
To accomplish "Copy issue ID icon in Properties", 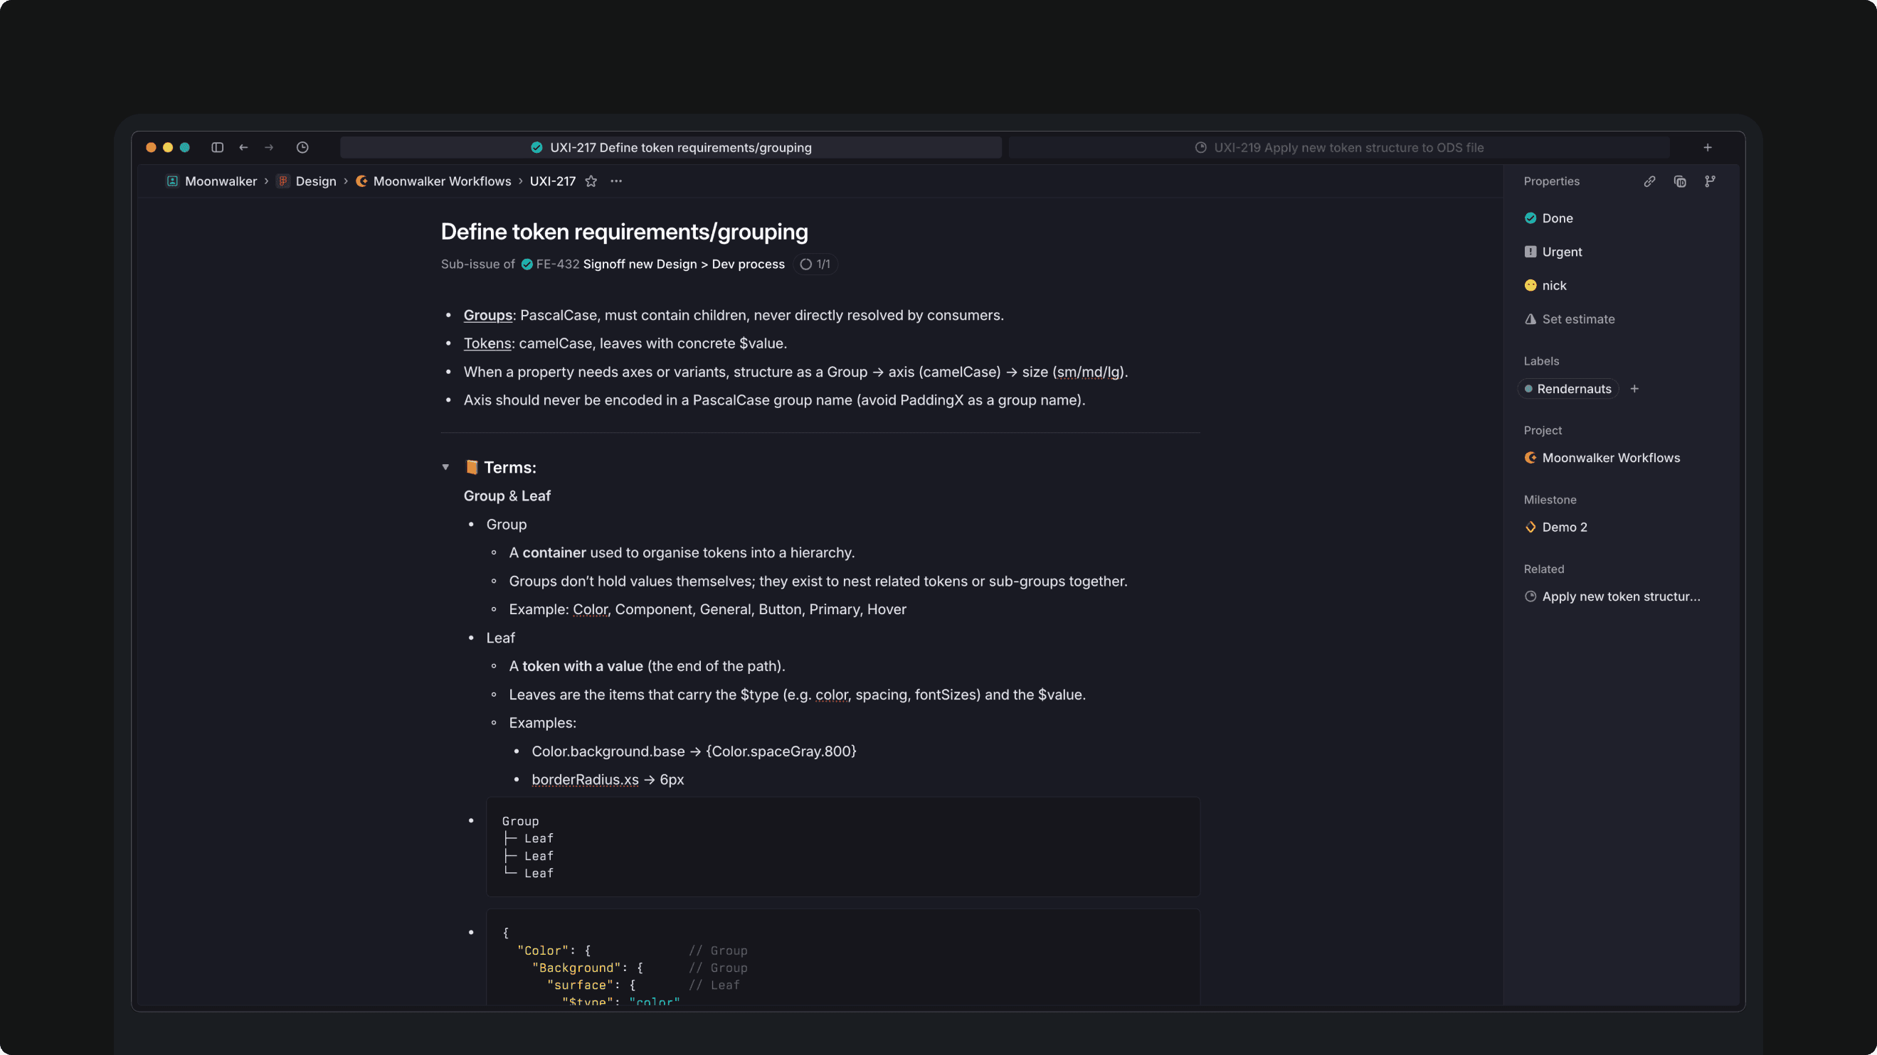I will [1681, 181].
